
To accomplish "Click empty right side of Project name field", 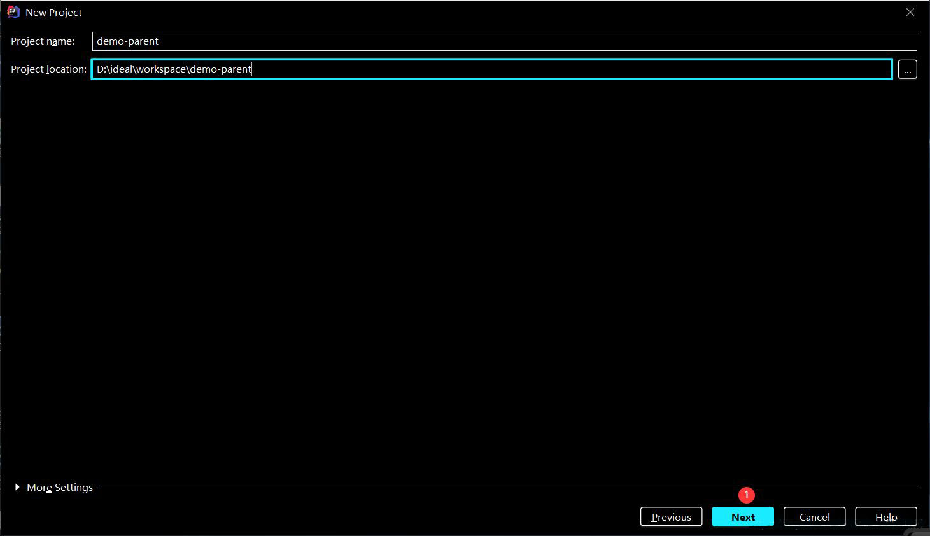I will click(x=573, y=41).
